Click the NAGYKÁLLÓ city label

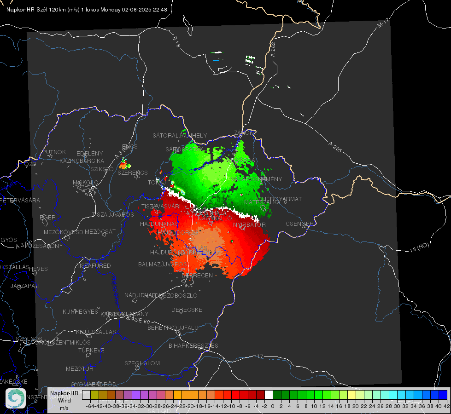tap(215, 218)
